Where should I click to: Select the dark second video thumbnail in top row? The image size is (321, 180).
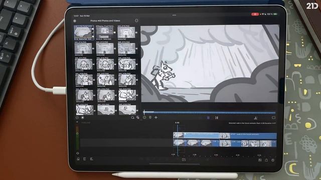pyautogui.click(x=105, y=32)
